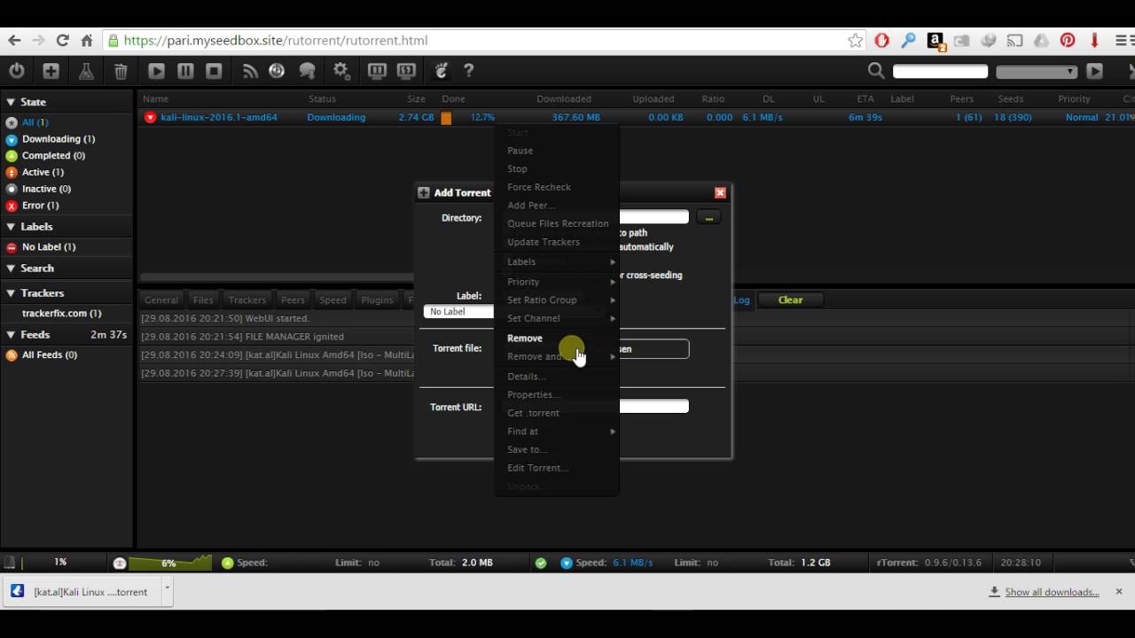Click the Pinterest browser extension icon

click(x=1068, y=40)
